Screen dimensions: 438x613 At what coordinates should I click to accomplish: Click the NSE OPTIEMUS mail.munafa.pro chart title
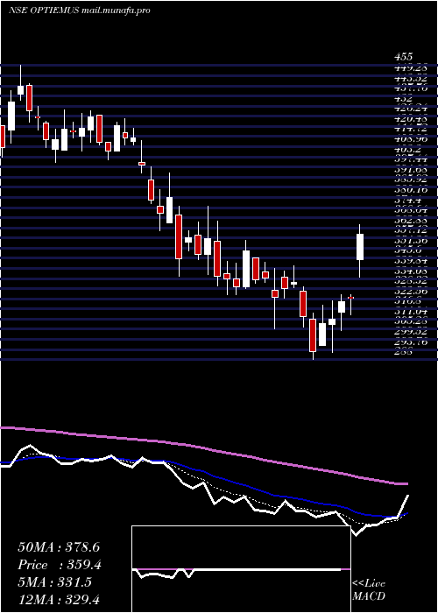[80, 11]
